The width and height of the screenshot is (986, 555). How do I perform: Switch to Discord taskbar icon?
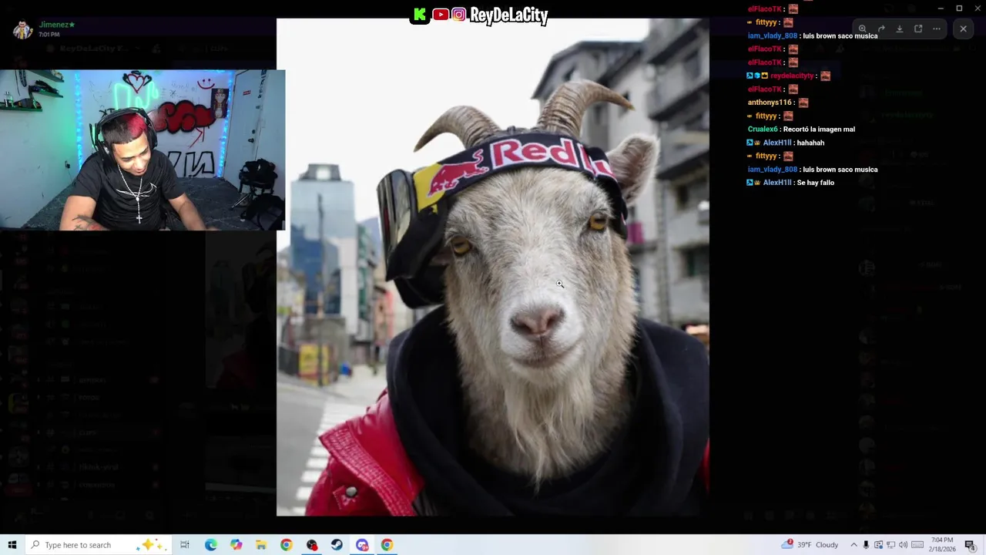click(362, 545)
